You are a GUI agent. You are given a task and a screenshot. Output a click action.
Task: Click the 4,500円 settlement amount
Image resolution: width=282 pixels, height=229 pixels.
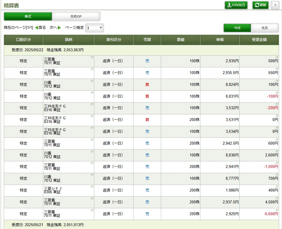(x=272, y=202)
